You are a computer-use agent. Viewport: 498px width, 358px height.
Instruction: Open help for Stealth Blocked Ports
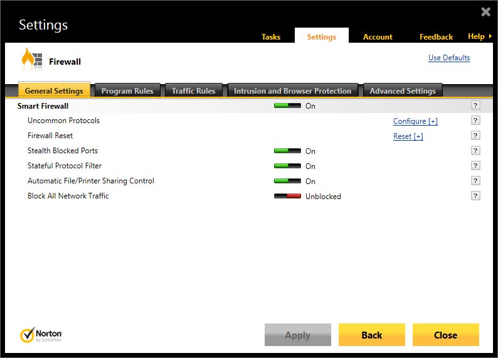475,151
